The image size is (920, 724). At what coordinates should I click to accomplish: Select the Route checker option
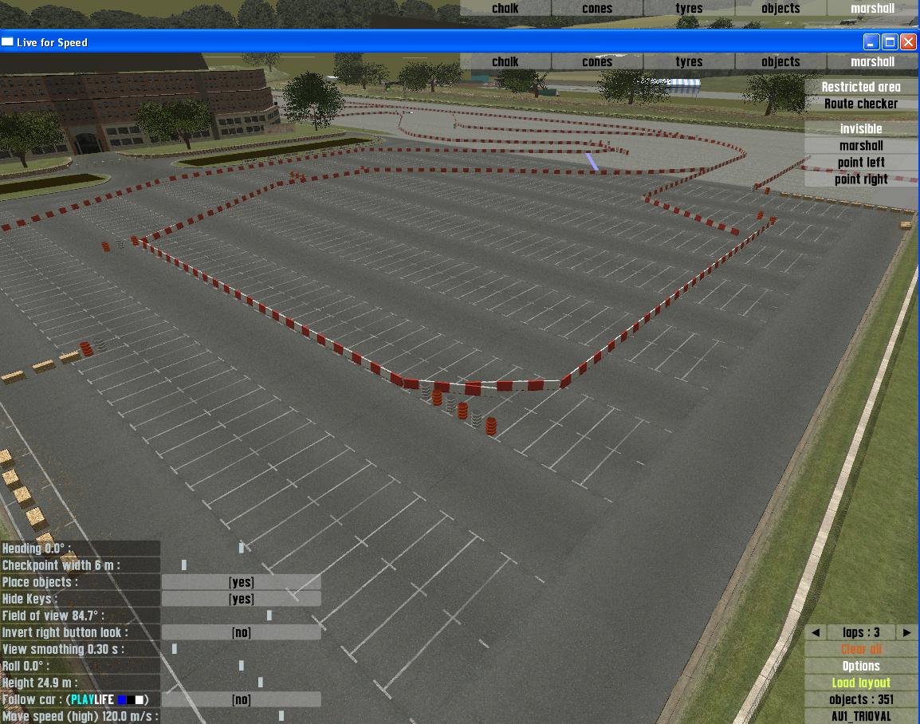pos(861,104)
